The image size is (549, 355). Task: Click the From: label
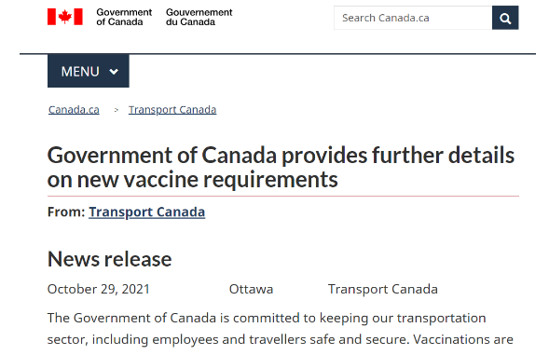click(66, 212)
